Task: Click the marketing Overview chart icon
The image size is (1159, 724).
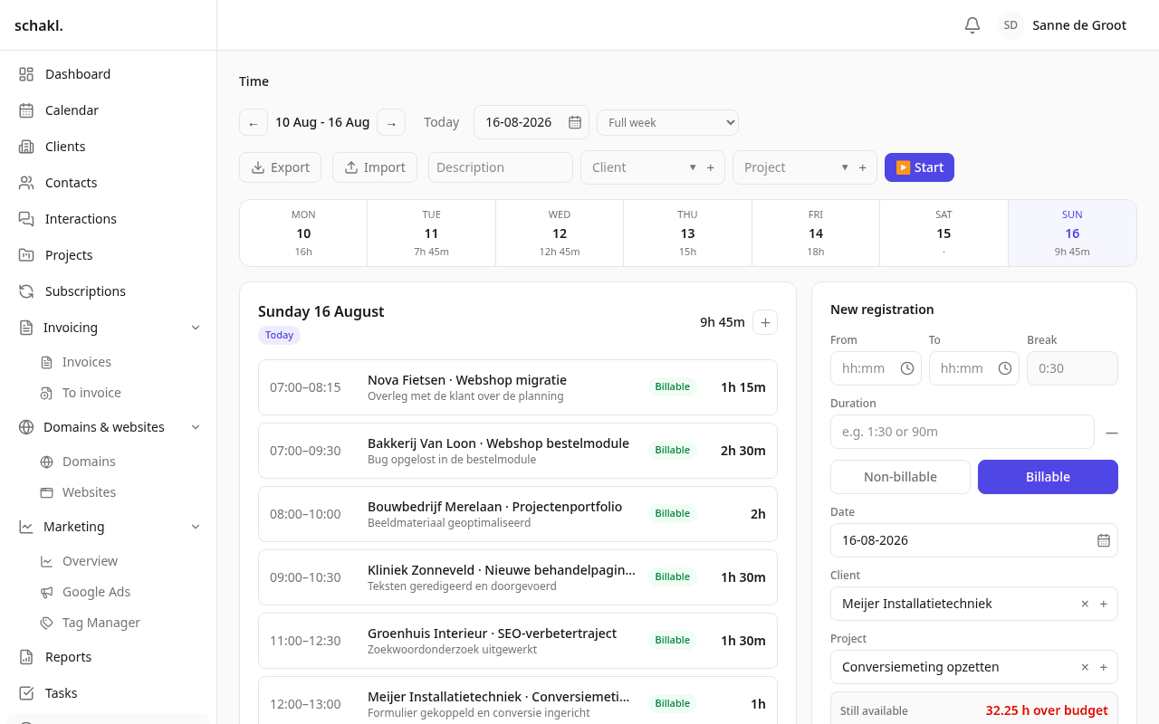Action: pos(46,561)
